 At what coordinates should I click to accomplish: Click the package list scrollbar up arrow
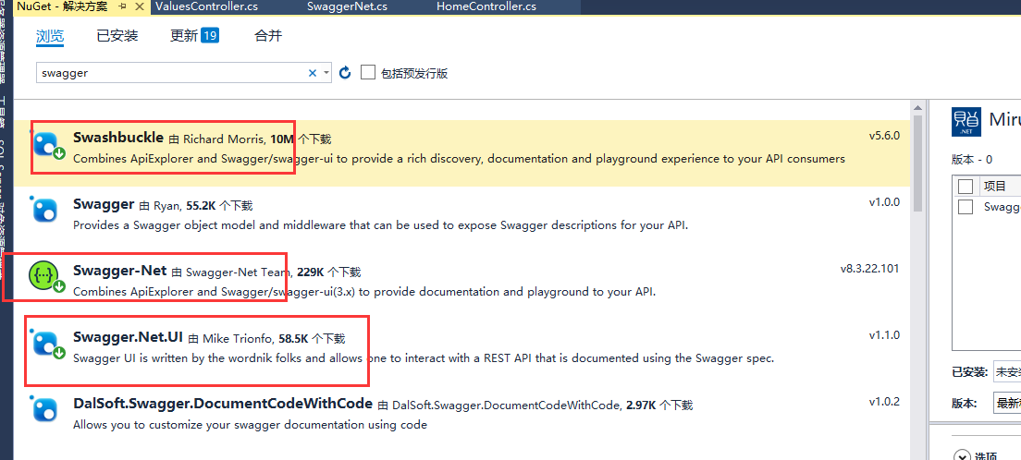(917, 107)
